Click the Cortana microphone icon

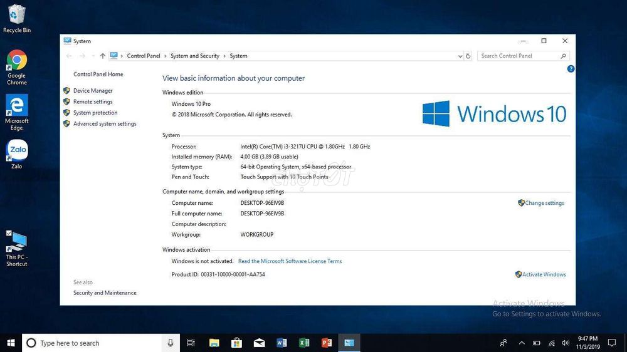[x=171, y=343]
